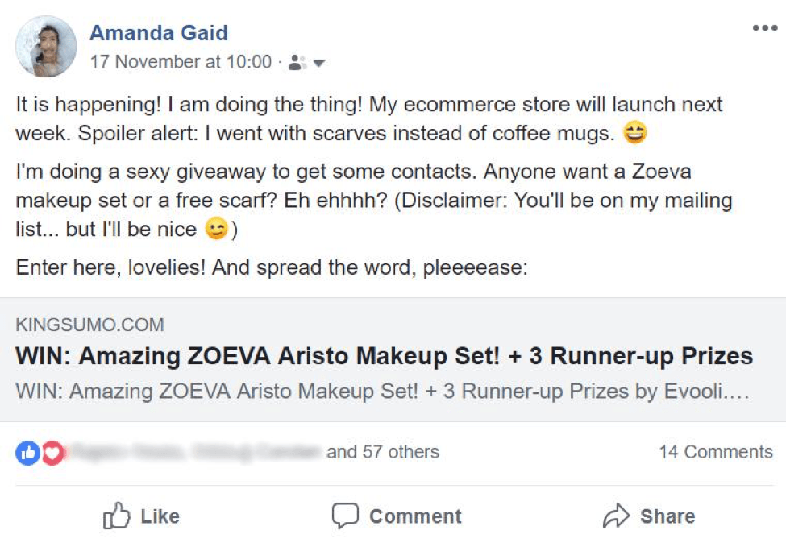This screenshot has width=786, height=547.
Task: Expand the audience selector arrow
Action: 318,63
